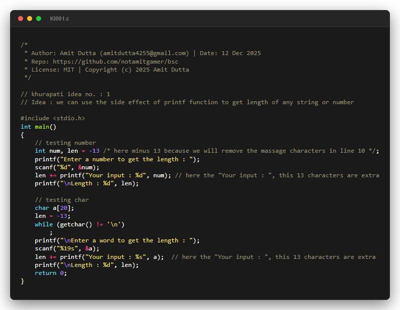400x310 pixels.
Task: Click the yellow minimize window dot
Action: [30, 19]
